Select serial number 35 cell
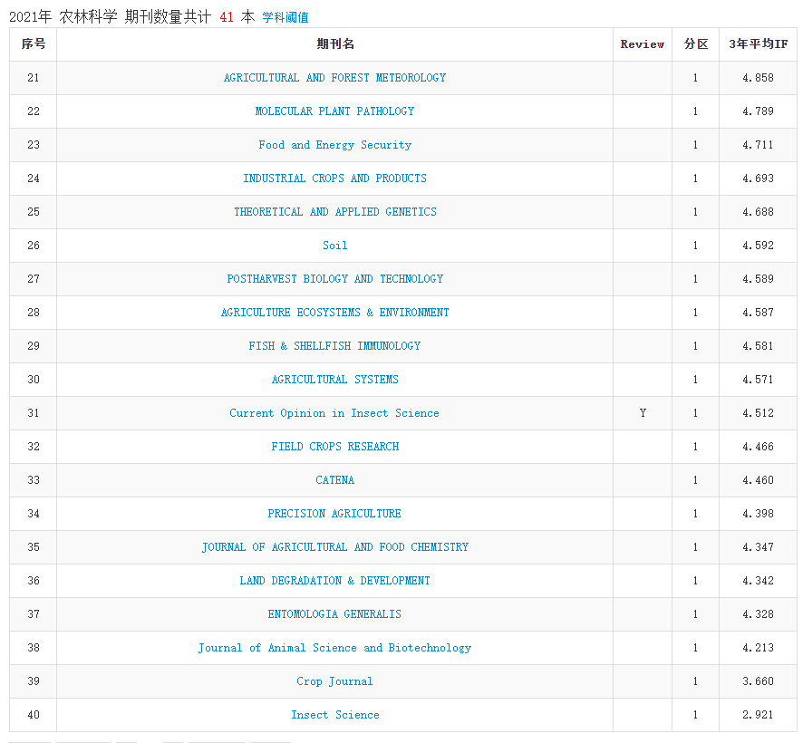The image size is (803, 743). click(x=34, y=547)
